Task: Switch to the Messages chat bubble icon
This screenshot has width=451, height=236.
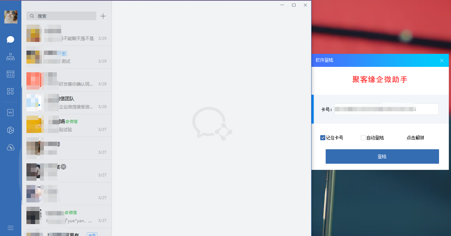Action: click(x=11, y=39)
